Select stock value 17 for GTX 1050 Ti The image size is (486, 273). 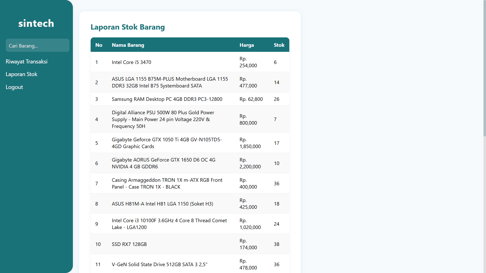click(277, 143)
